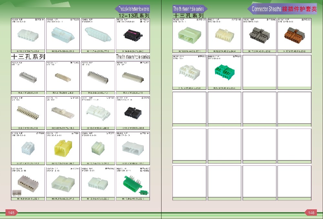
Task: Click the 'STB131-5-21' model label
Action: 89,171
